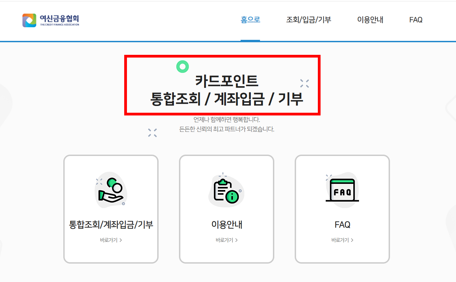
Task: Click 바로가기 under the 이용안내 card
Action: click(227, 240)
